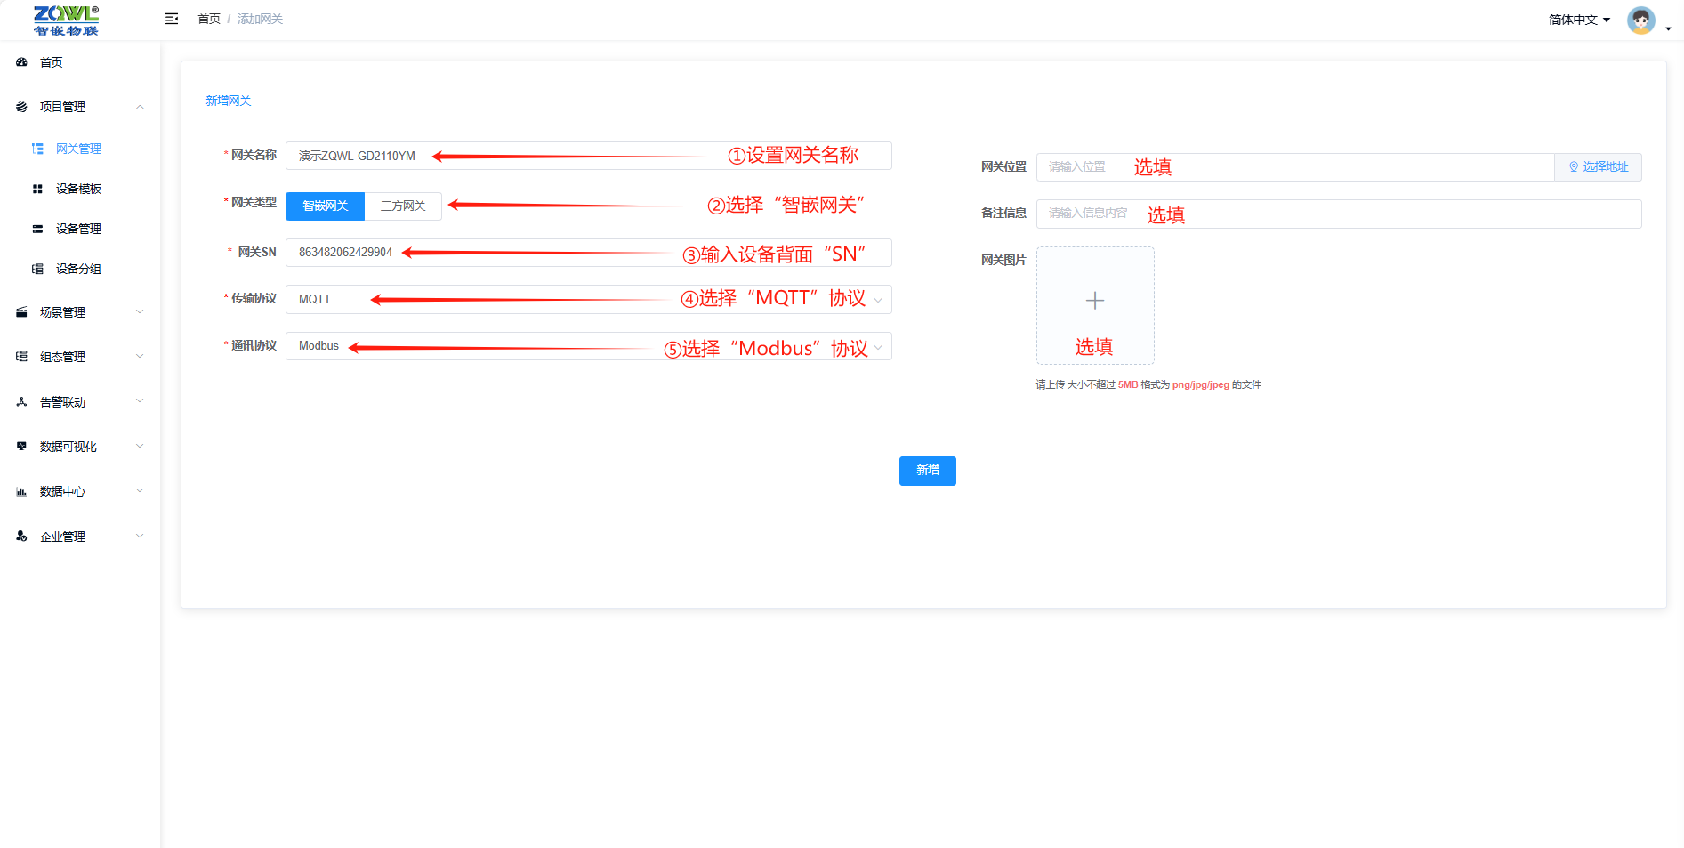Select the 智嵌网关 gateway type

click(x=325, y=206)
